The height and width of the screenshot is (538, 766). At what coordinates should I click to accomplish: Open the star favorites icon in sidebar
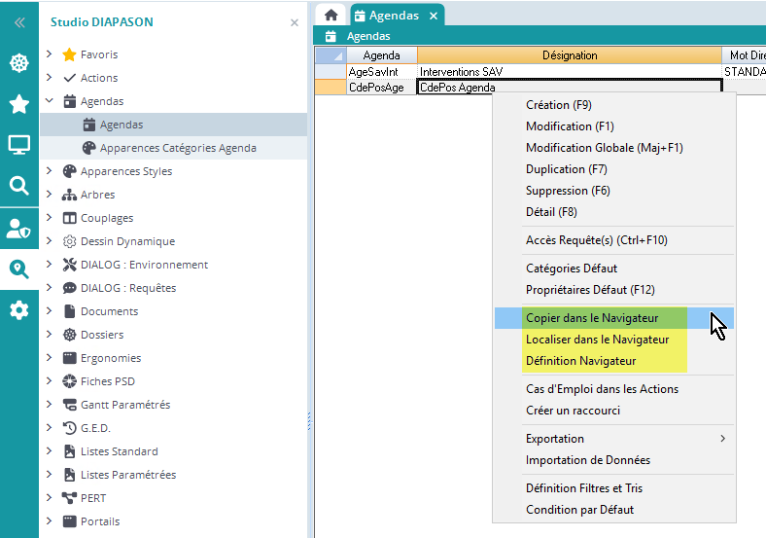(19, 104)
